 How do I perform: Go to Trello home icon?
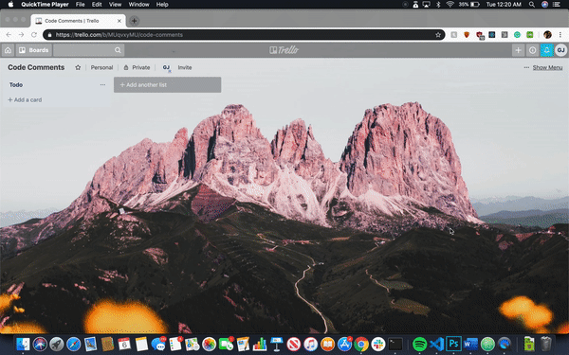coord(8,50)
